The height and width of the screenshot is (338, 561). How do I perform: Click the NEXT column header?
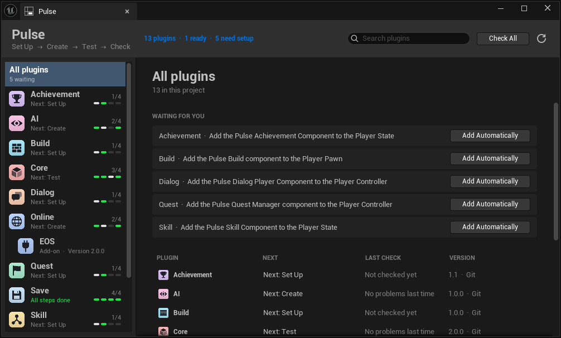270,258
